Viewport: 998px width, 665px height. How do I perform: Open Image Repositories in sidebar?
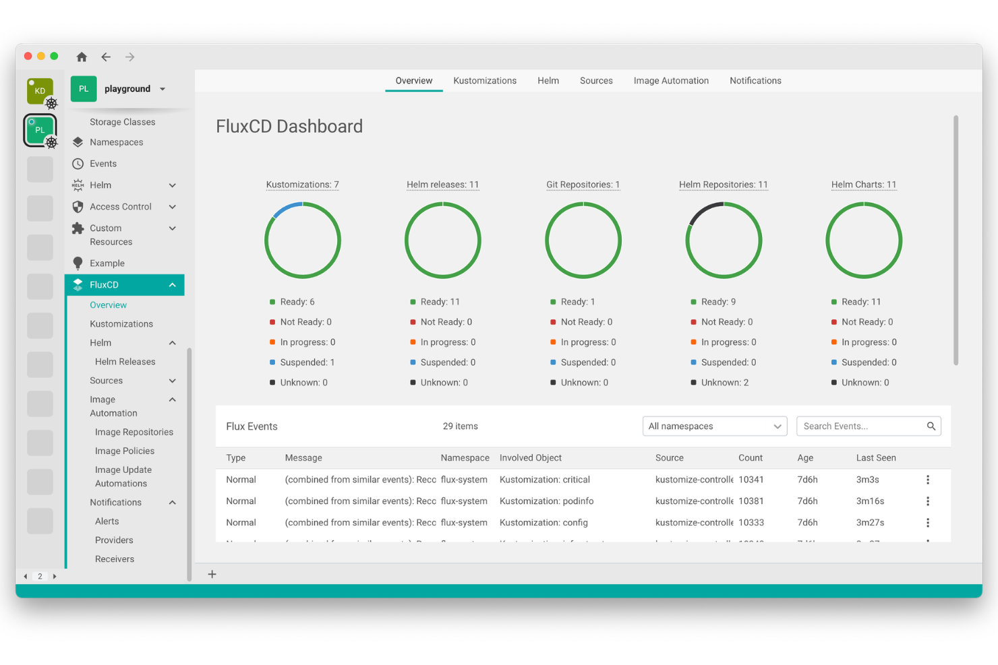tap(134, 433)
